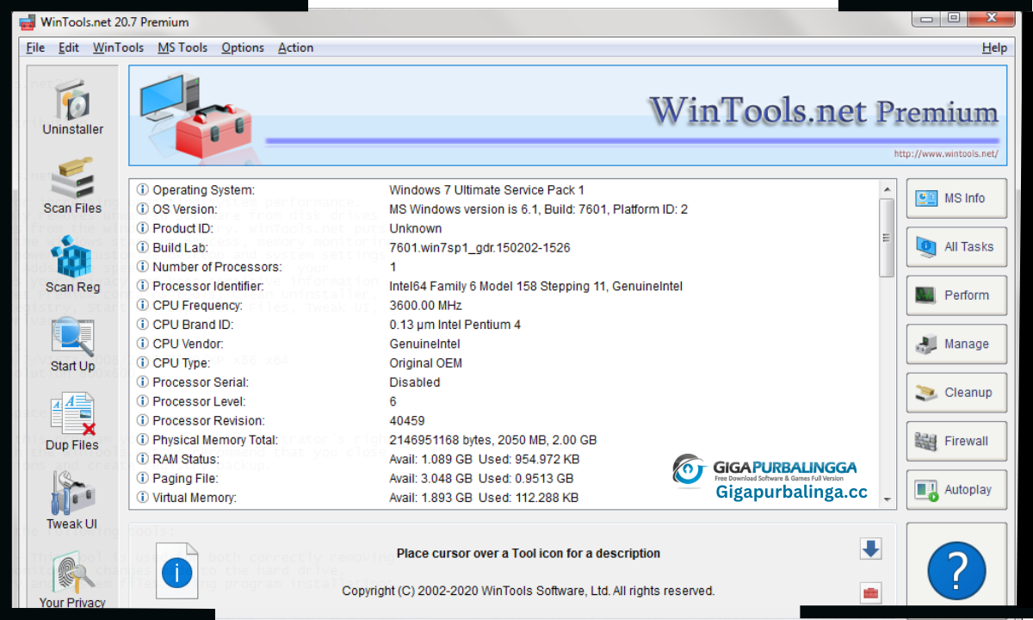Viewport: 1033px width, 620px height.
Task: Open the MS Tools menu
Action: (182, 47)
